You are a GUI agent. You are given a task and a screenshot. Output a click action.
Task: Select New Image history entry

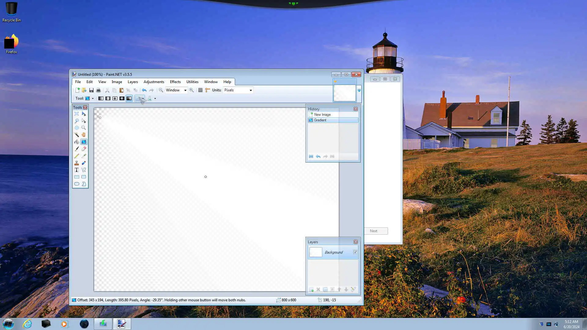point(322,115)
